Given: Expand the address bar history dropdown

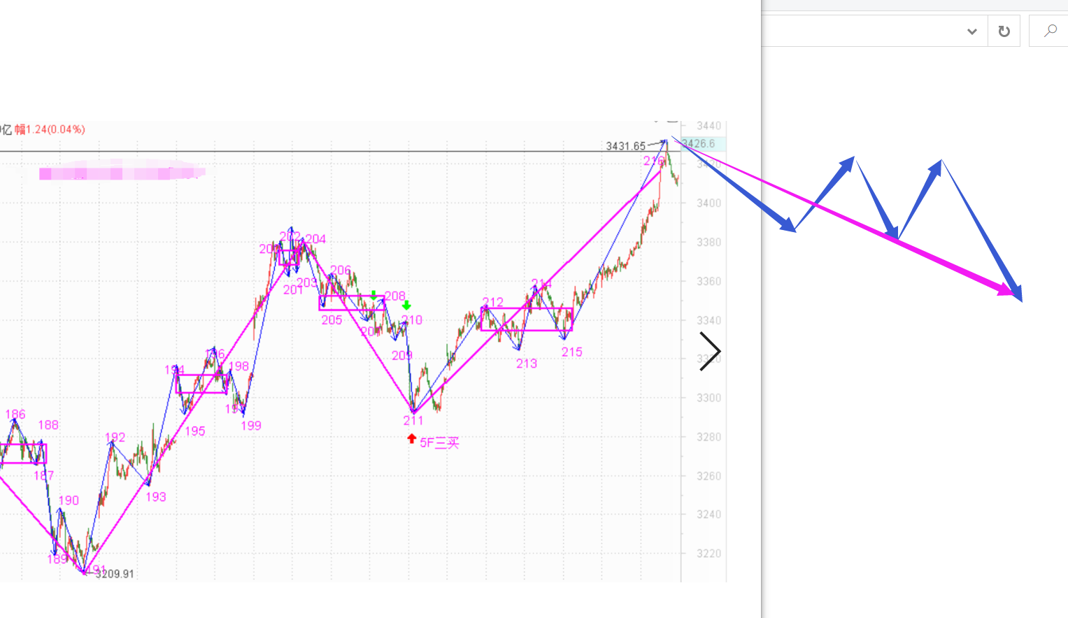Looking at the screenshot, I should click(971, 31).
